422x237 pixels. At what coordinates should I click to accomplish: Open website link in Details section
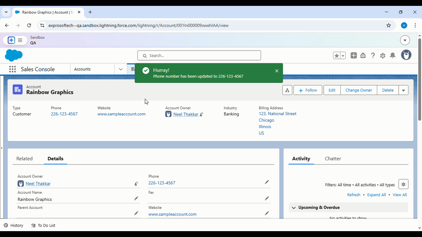[x=172, y=214]
